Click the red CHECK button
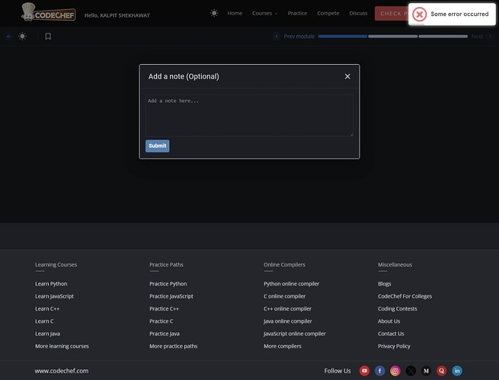 392,14
